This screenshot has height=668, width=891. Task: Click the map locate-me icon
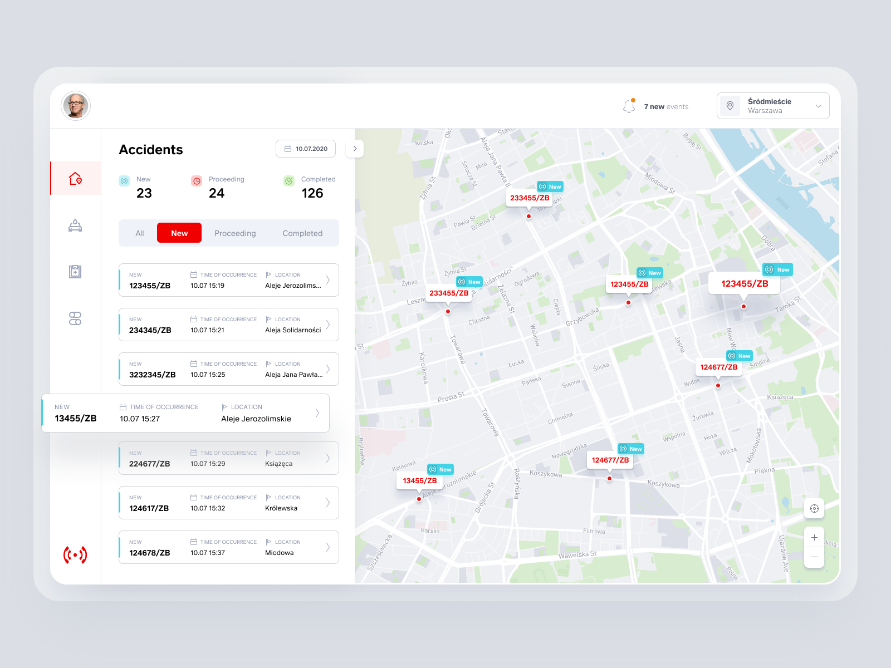814,508
